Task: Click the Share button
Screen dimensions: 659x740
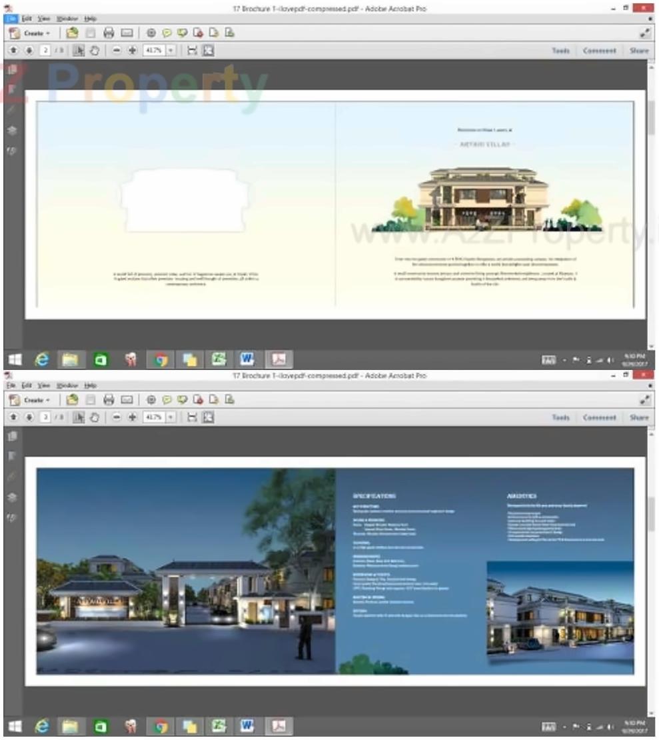Action: pyautogui.click(x=640, y=50)
